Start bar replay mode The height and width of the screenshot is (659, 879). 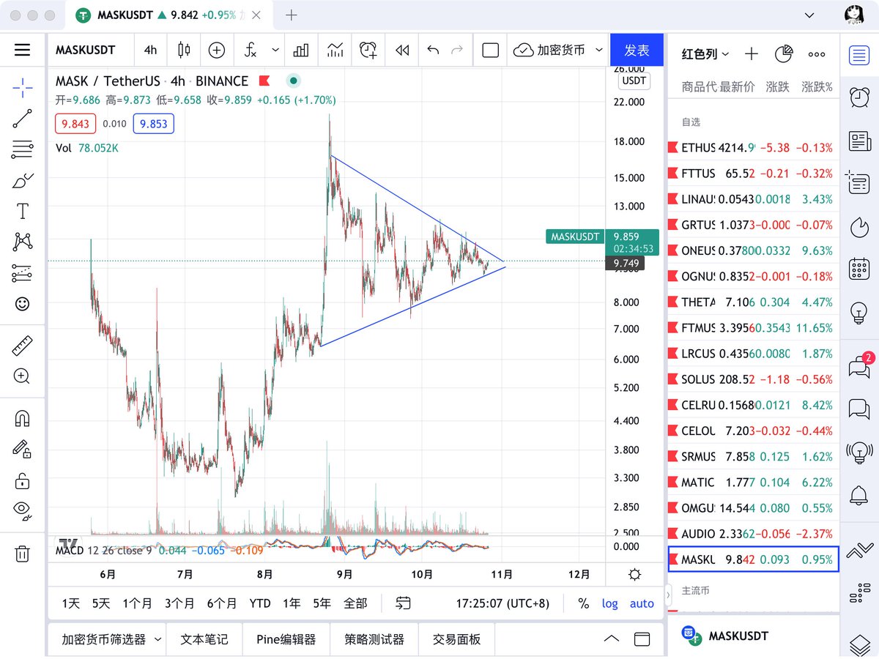pyautogui.click(x=401, y=50)
